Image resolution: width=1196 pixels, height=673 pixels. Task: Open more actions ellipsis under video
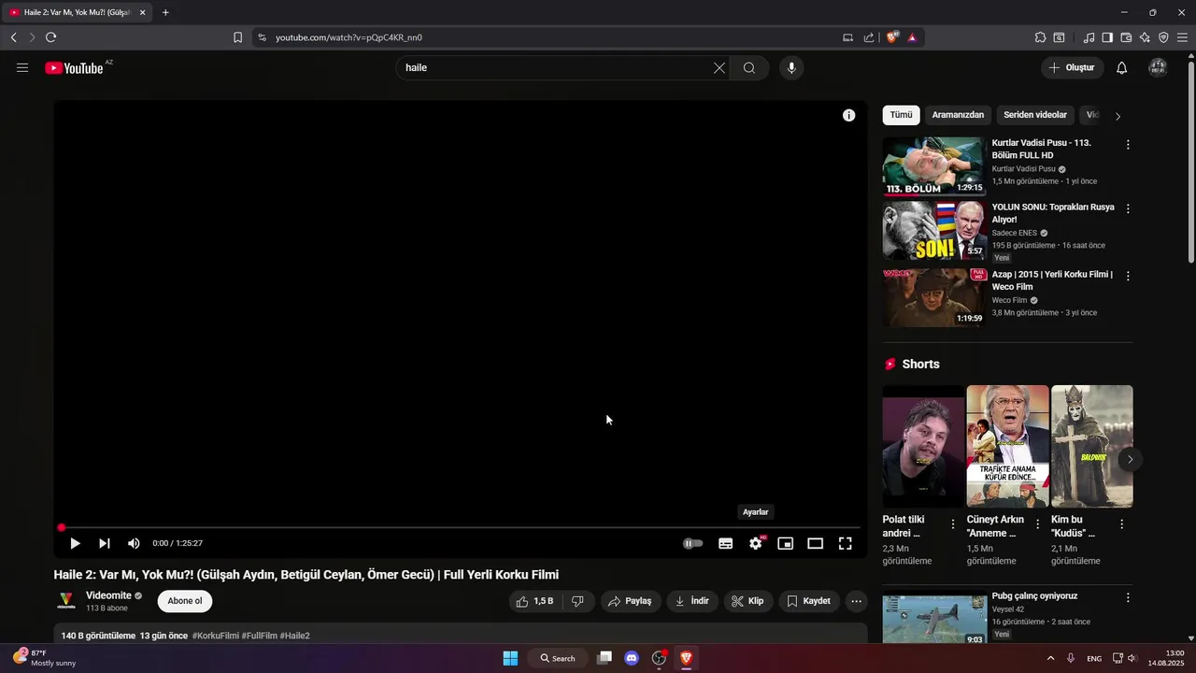point(856,601)
